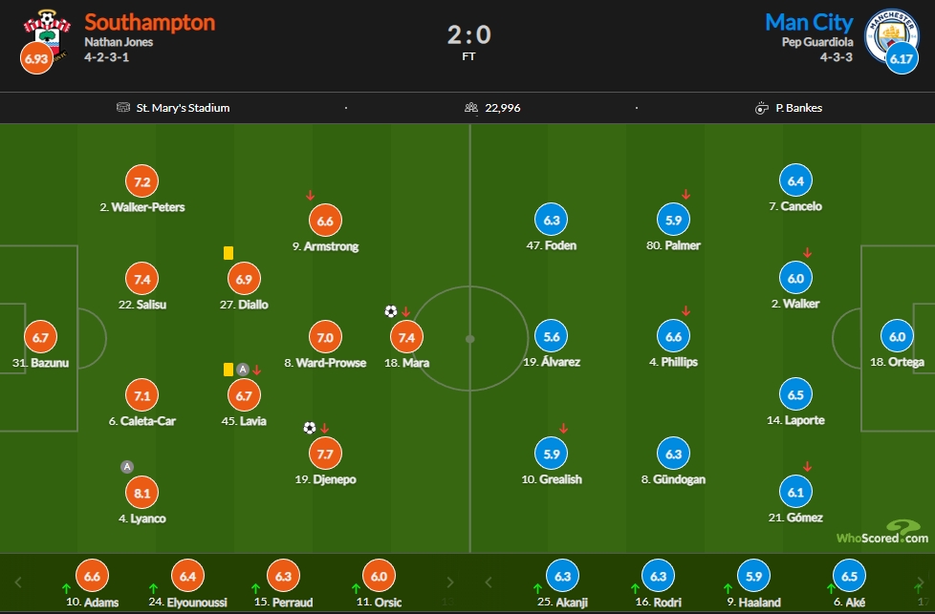This screenshot has height=614, width=935.
Task: Open the Man City team name link
Action: (809, 22)
